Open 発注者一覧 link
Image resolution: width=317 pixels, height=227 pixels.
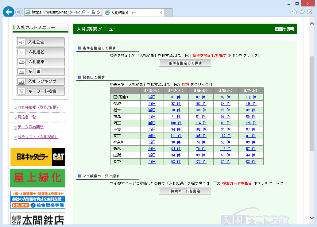[x=27, y=117]
